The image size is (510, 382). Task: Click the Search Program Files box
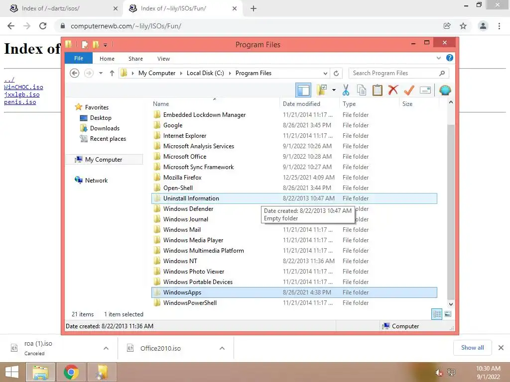[x=399, y=73]
